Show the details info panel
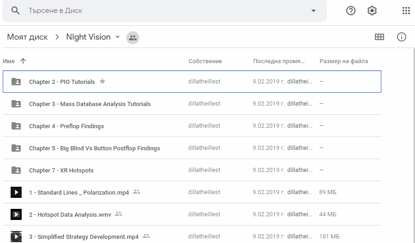This screenshot has height=243, width=415. [401, 37]
